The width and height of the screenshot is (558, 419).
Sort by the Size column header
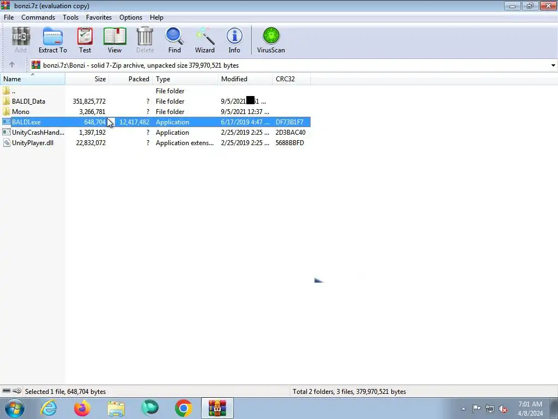coord(87,79)
